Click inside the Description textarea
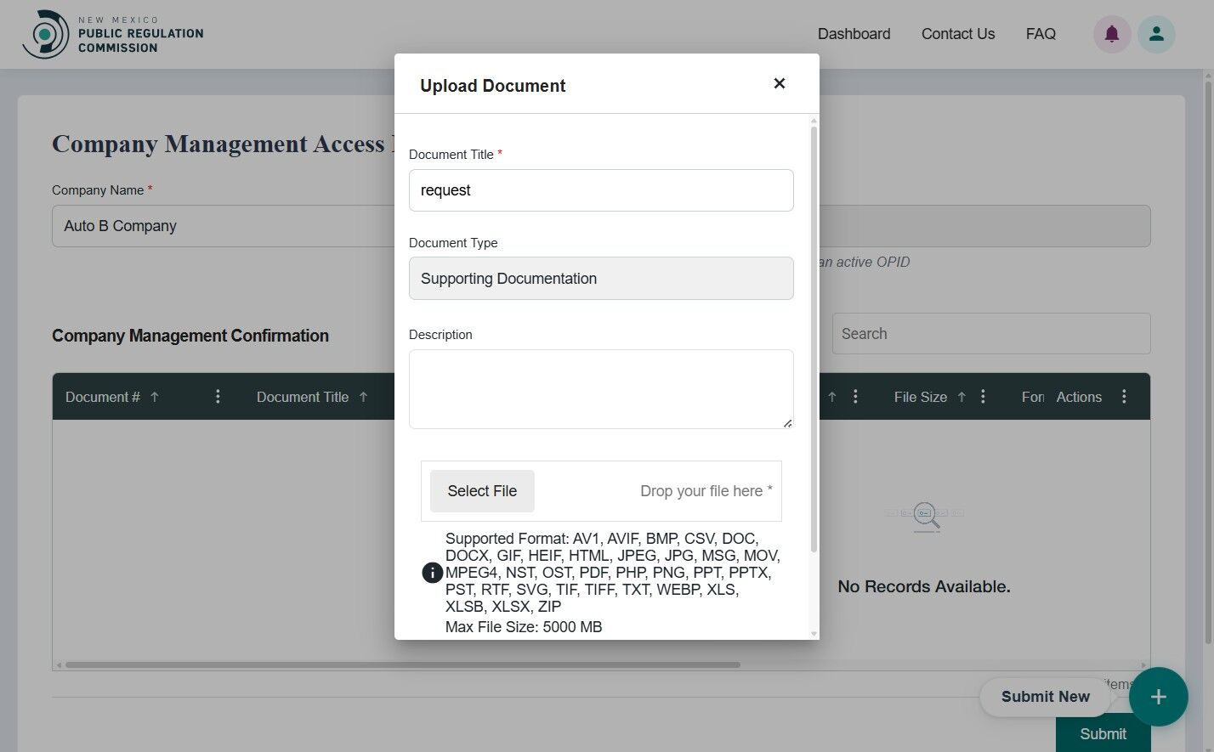 point(601,388)
